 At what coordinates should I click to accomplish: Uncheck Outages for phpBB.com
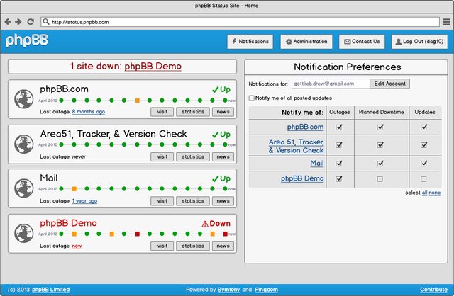pos(339,127)
